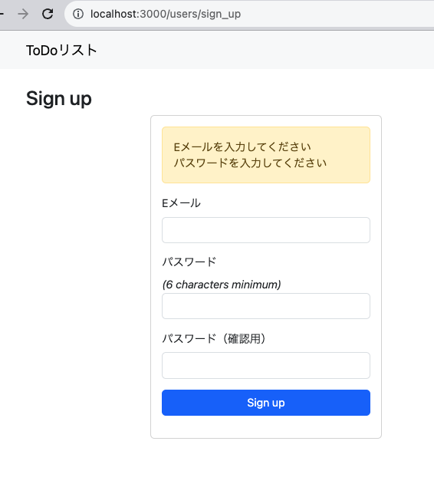
Task: Click the Eメール input field
Action: (x=266, y=230)
